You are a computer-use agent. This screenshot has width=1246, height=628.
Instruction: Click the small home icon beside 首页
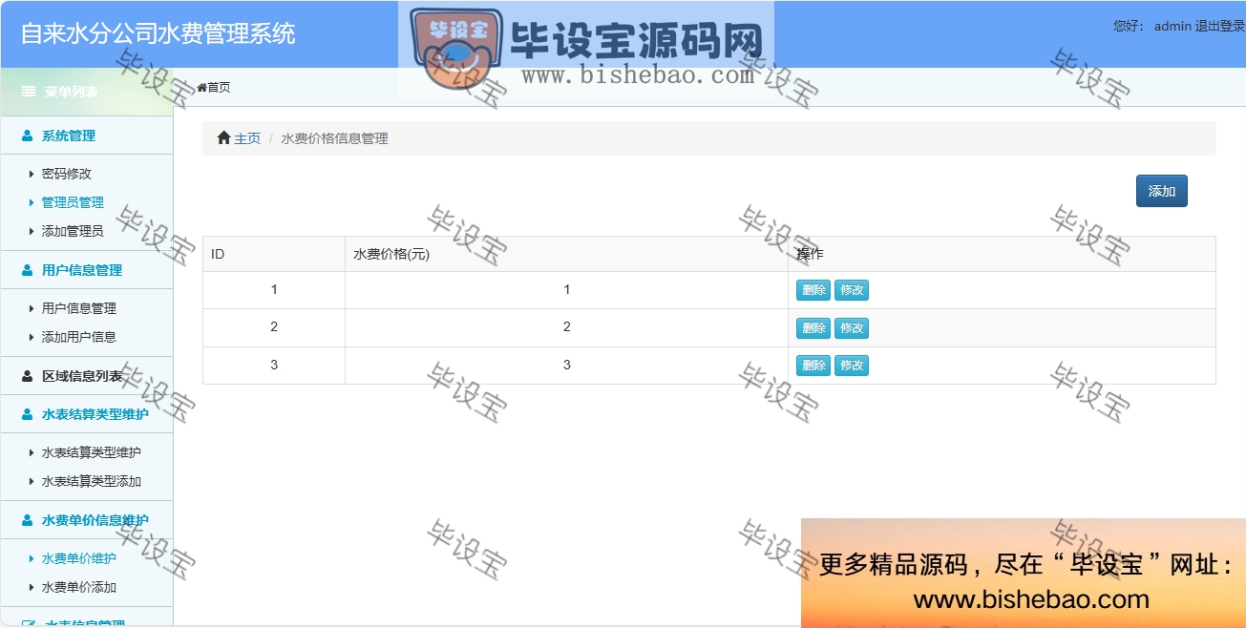coord(202,88)
